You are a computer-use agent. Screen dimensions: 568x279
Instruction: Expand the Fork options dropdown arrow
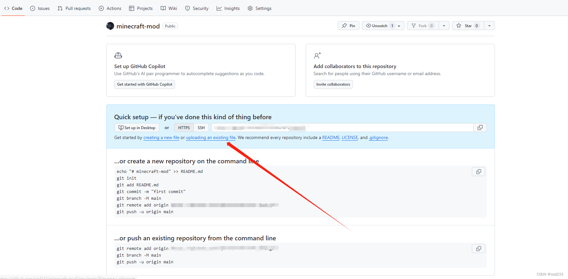tap(444, 26)
